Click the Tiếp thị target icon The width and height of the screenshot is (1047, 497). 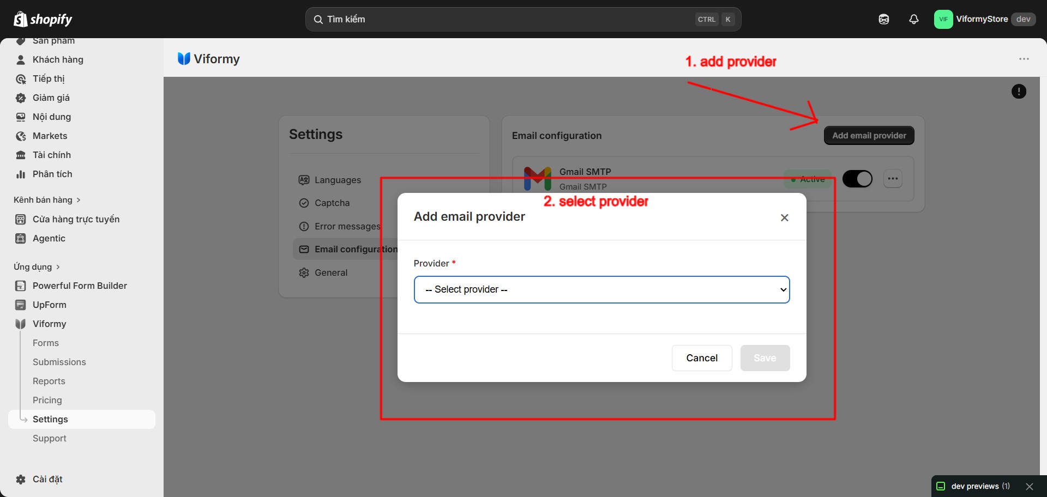click(x=21, y=79)
